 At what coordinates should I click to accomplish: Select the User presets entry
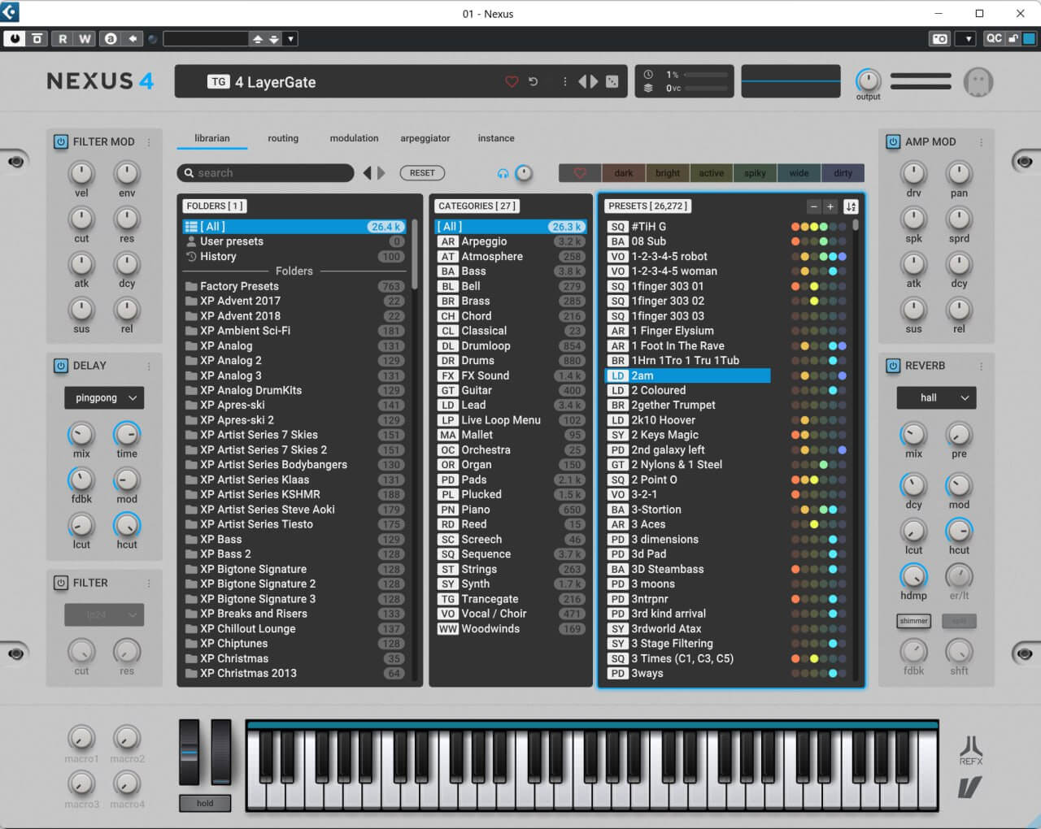click(294, 241)
